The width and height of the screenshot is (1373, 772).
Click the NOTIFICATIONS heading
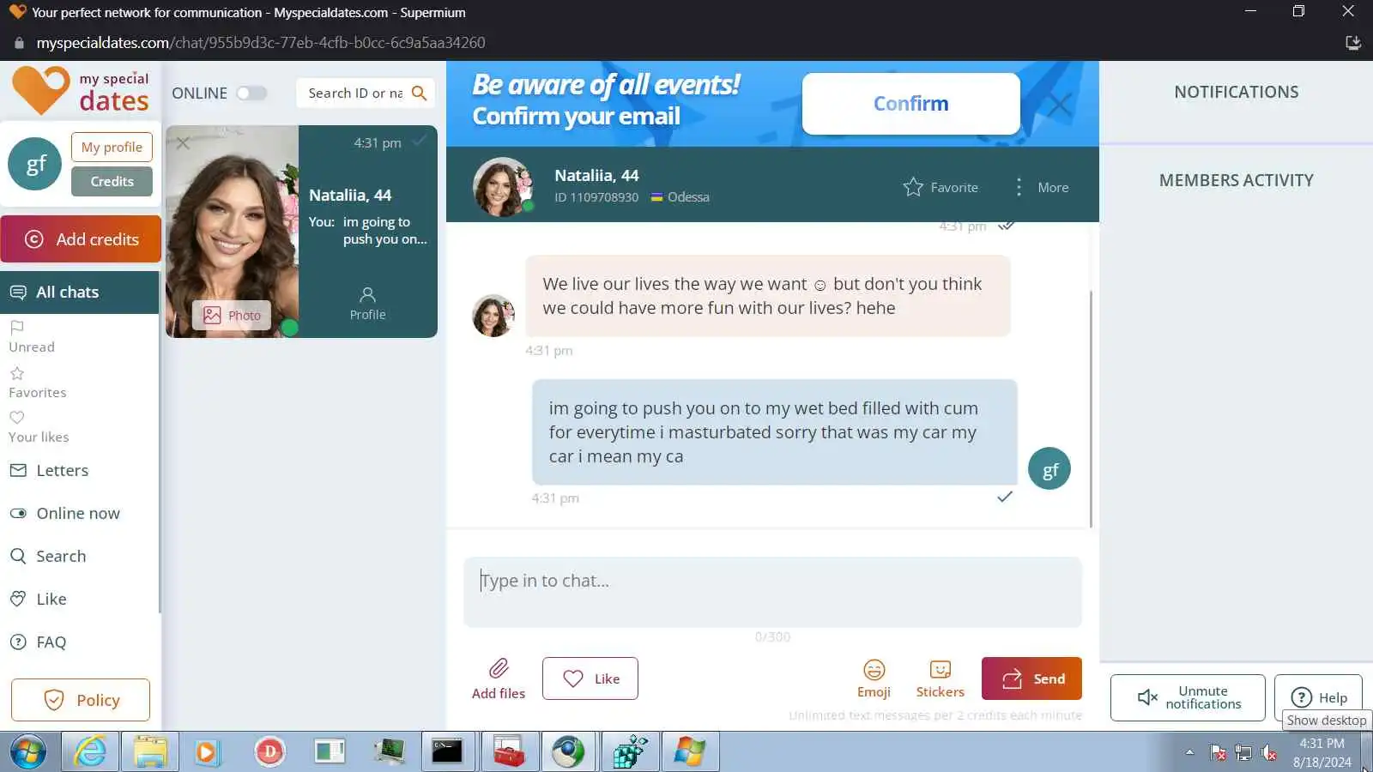click(x=1236, y=92)
